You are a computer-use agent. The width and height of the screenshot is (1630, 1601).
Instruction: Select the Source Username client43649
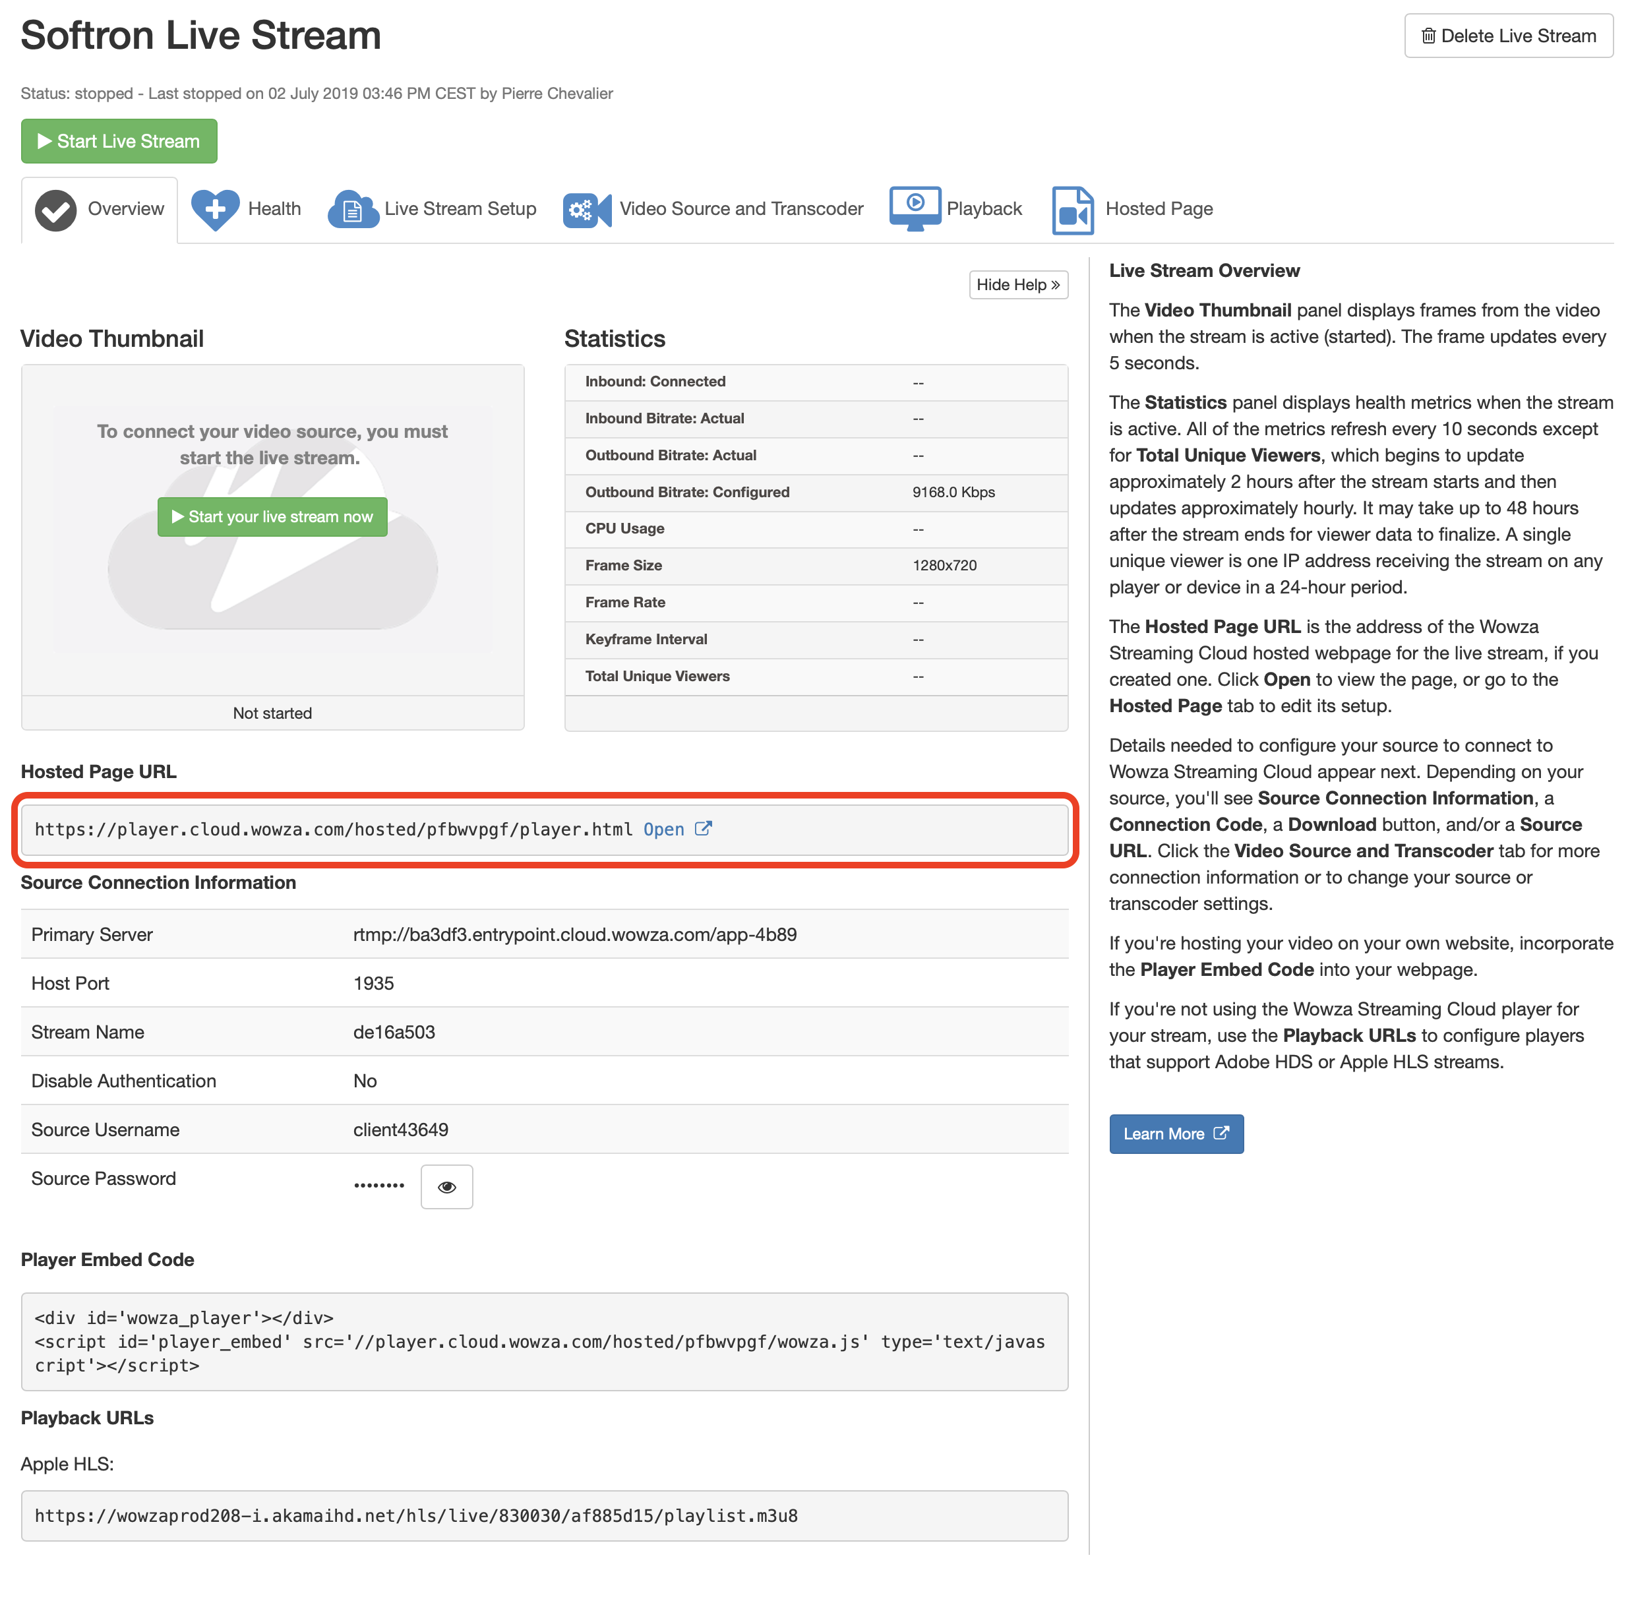click(400, 1130)
